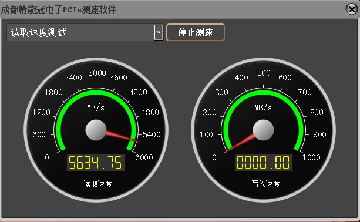
Task: Click the 300 mark on write gauge
Action: [x=221, y=92]
